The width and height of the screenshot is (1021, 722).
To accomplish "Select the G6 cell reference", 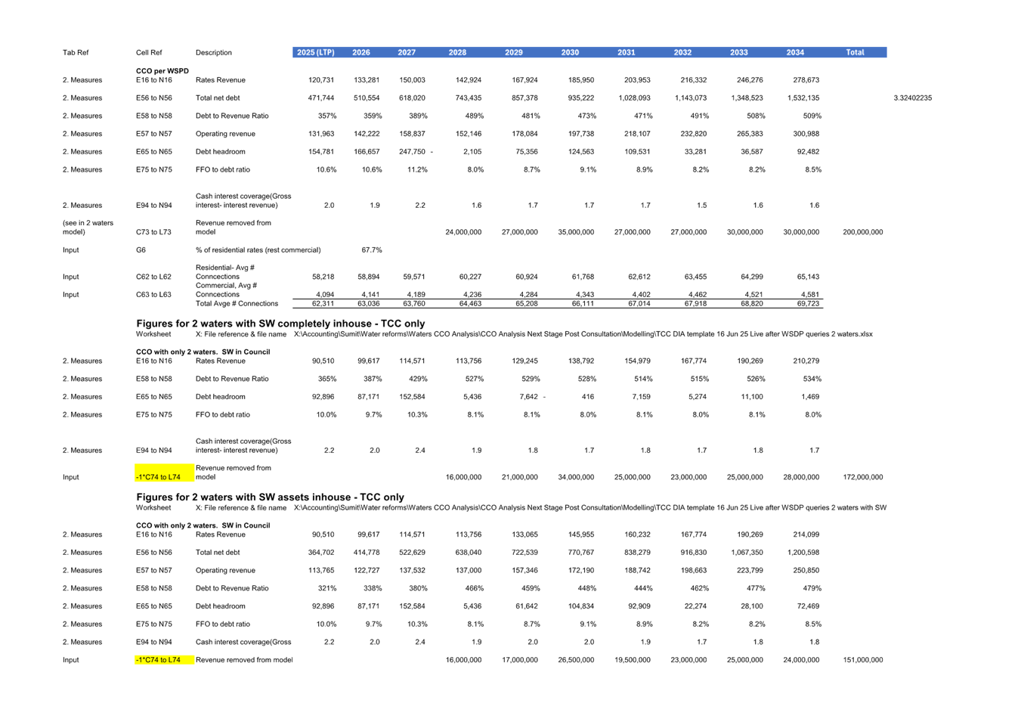I will point(141,249).
